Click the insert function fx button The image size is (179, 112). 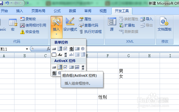click(49, 49)
